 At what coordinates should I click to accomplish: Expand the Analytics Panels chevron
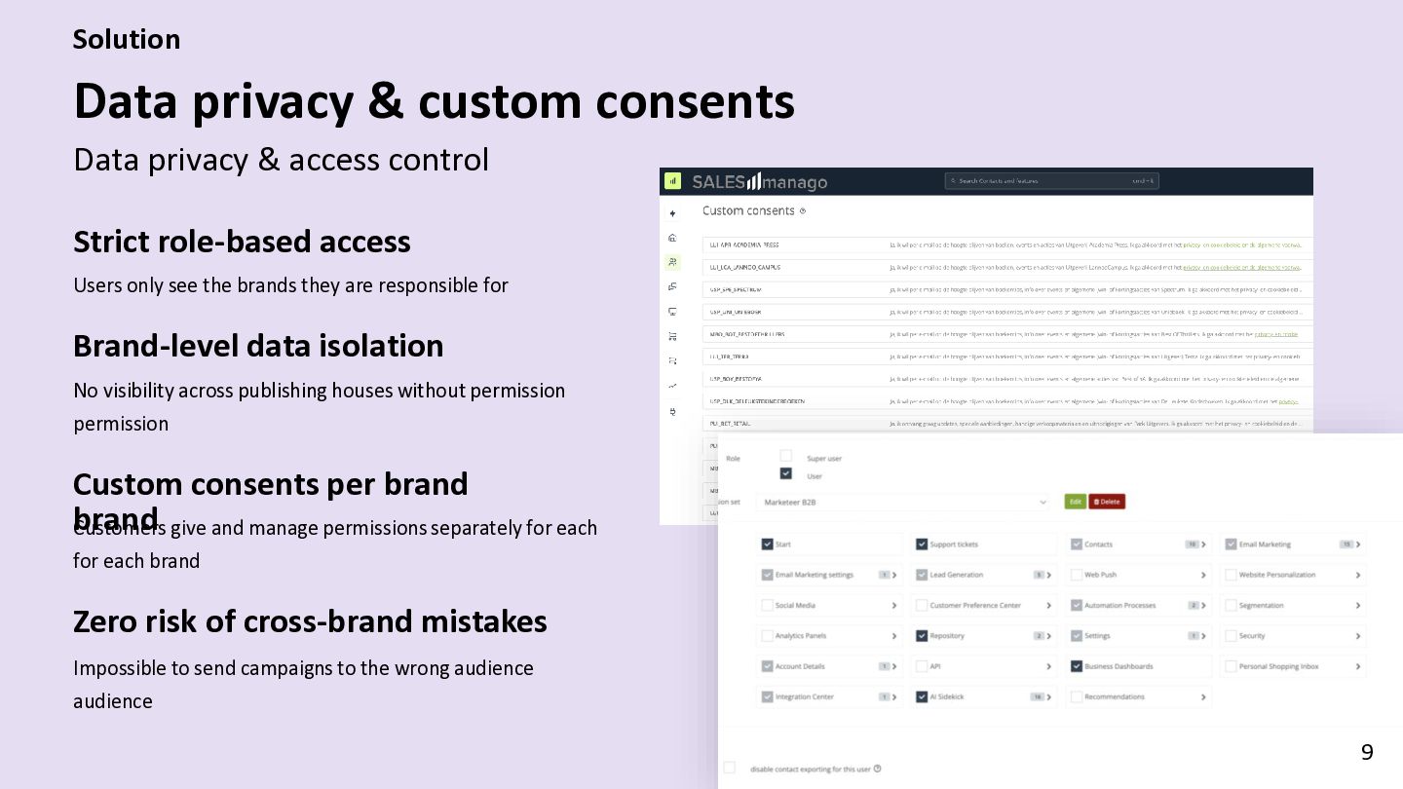(x=894, y=636)
